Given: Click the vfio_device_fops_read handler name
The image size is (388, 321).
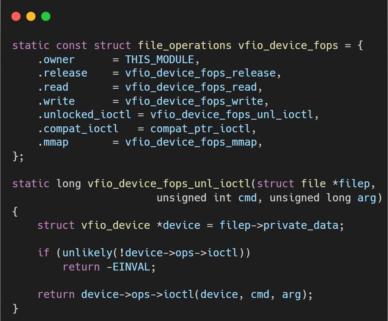Looking at the screenshot, I should click(191, 87).
